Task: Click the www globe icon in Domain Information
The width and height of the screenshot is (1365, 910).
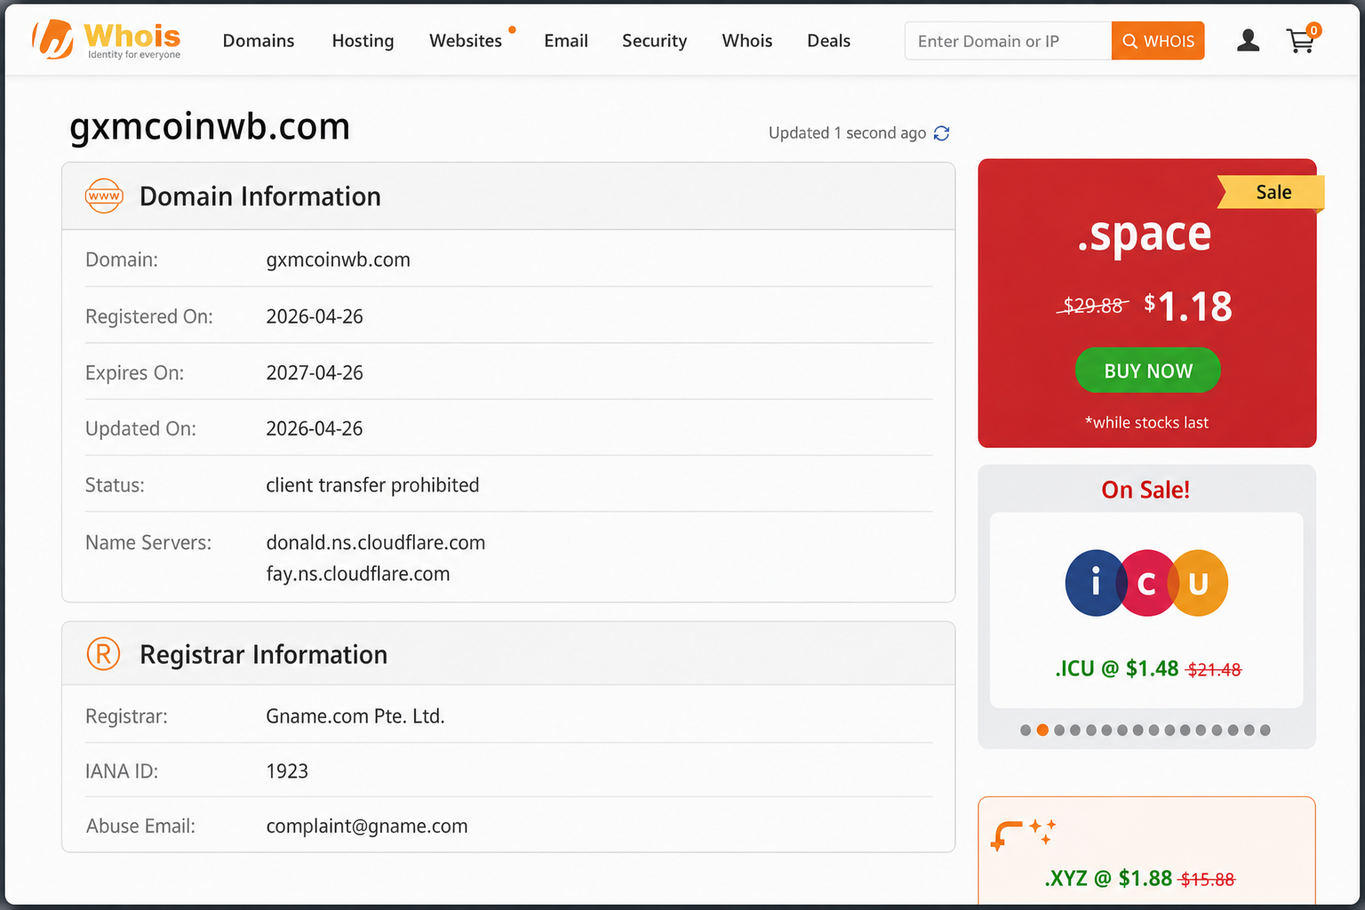Action: [104, 196]
